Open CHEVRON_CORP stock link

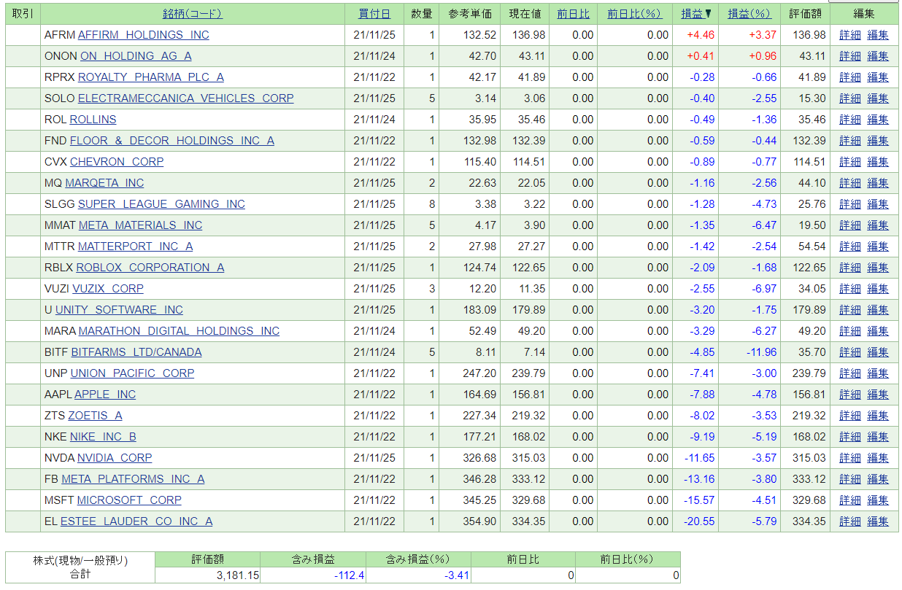[x=117, y=162]
